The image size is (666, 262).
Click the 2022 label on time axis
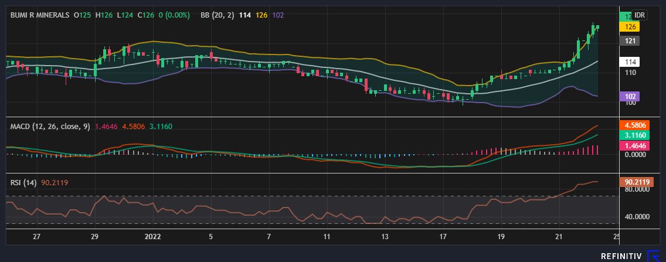click(x=152, y=237)
